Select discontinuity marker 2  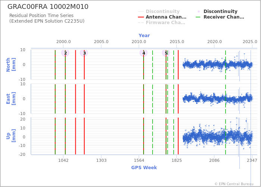tap(65, 53)
